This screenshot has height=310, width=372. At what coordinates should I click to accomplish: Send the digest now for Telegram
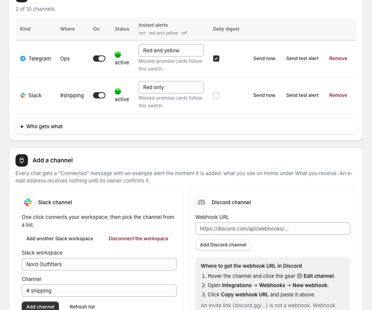click(x=264, y=59)
